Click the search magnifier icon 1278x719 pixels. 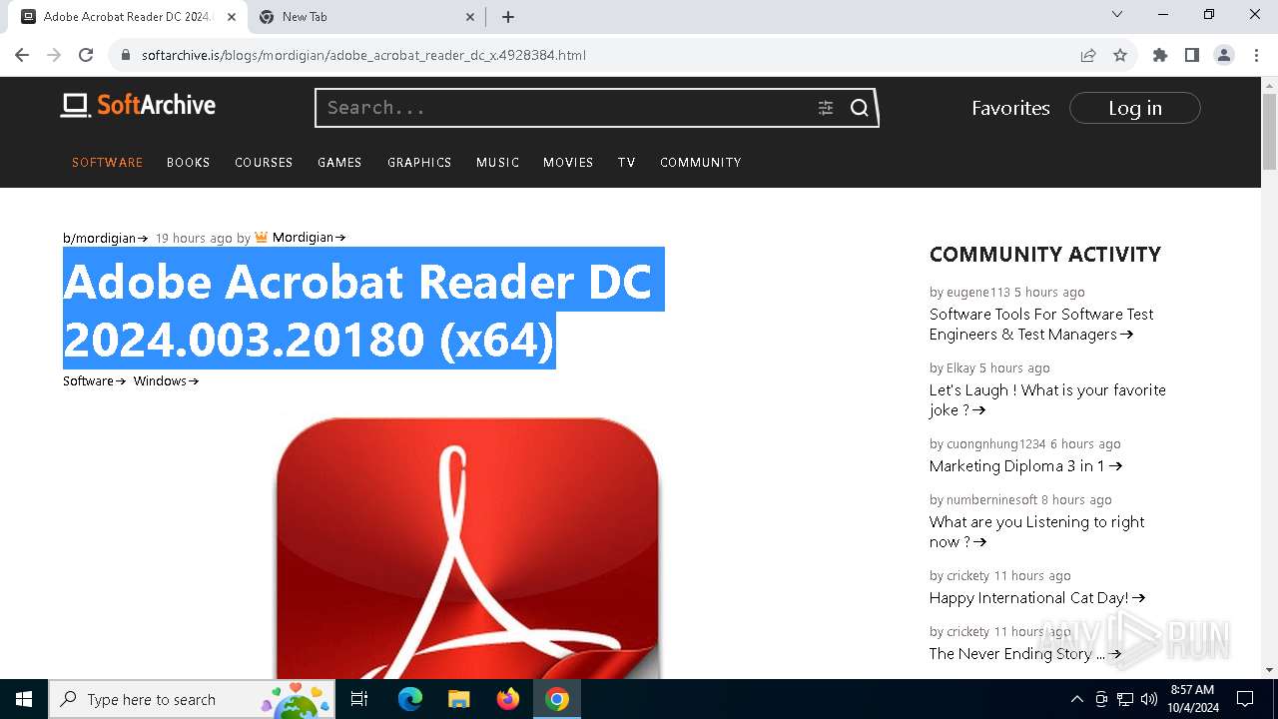tap(860, 108)
